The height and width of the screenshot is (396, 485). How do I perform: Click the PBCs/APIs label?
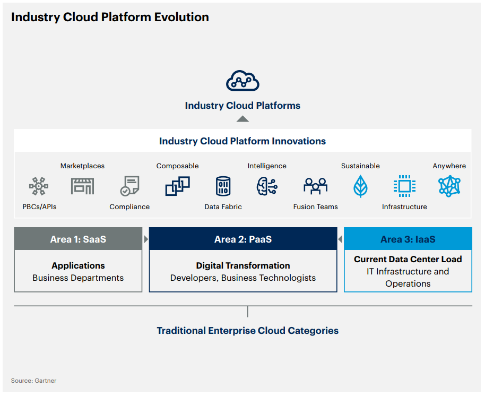pyautogui.click(x=39, y=206)
